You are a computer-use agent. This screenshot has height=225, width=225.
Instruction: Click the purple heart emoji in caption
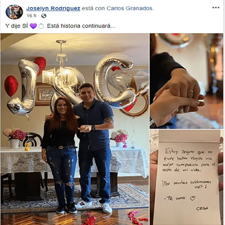pos(33,26)
